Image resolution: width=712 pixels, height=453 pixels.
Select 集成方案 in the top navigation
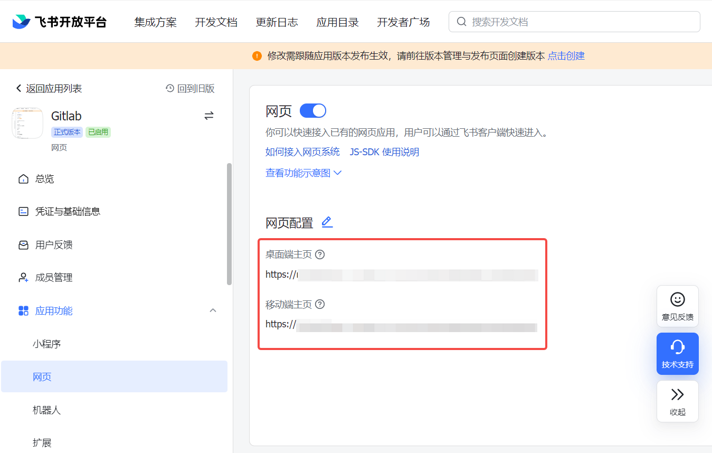point(155,22)
